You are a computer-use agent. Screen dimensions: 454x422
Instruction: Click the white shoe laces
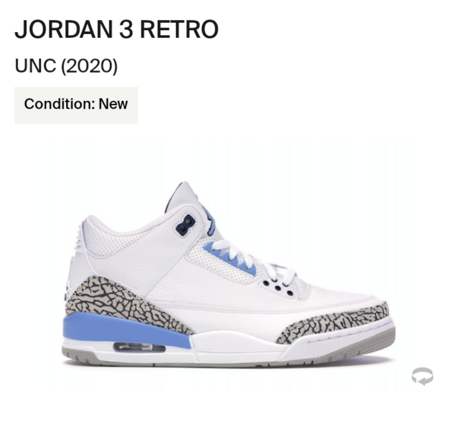tap(253, 261)
